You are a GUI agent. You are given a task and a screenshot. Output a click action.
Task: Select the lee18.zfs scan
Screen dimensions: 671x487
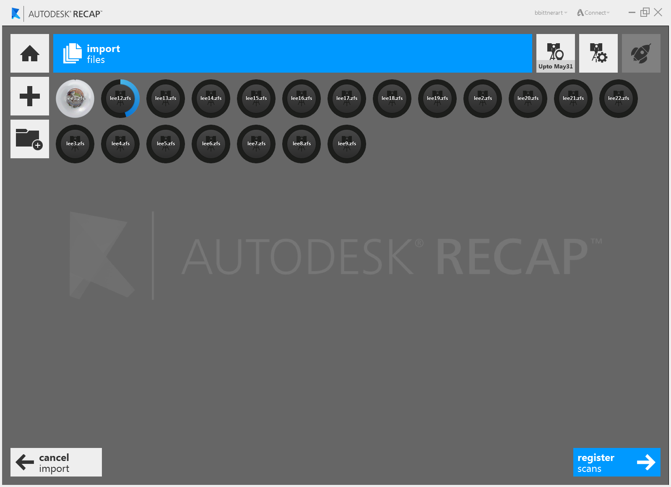392,99
